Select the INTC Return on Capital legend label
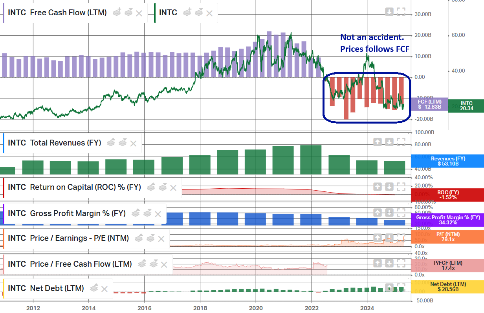This screenshot has width=484, height=313. 75,187
